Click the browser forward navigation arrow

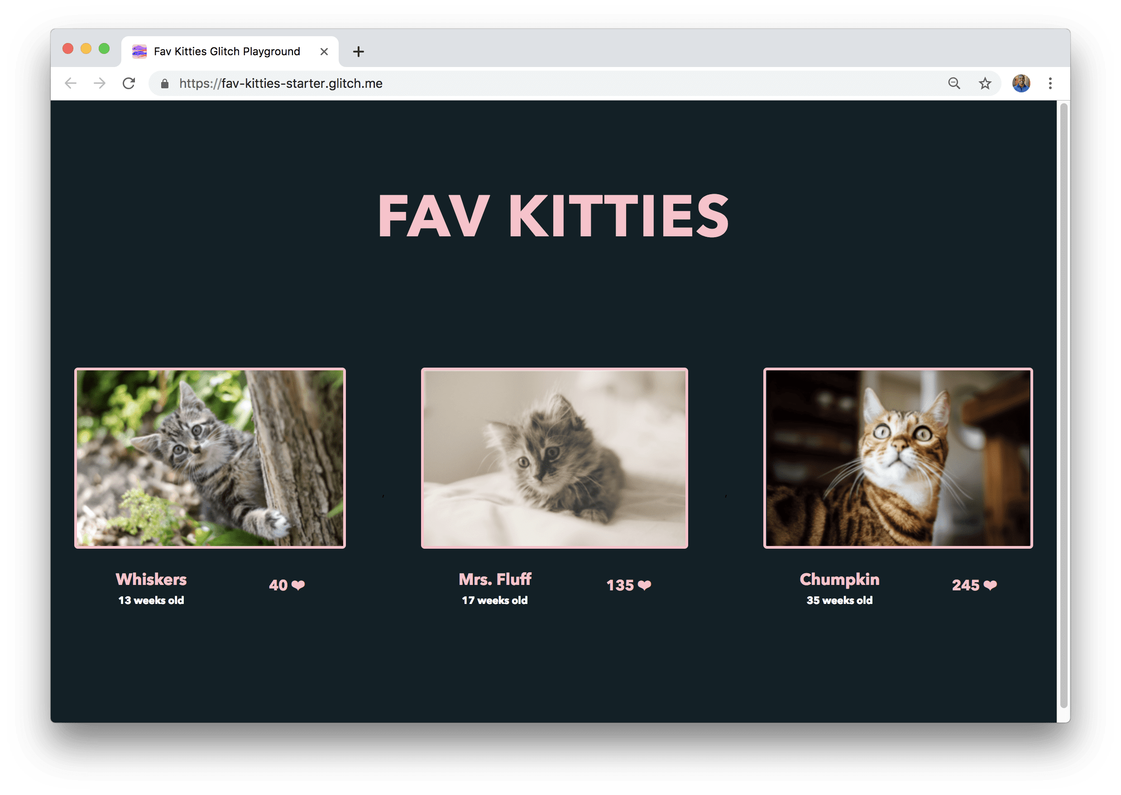pos(101,83)
